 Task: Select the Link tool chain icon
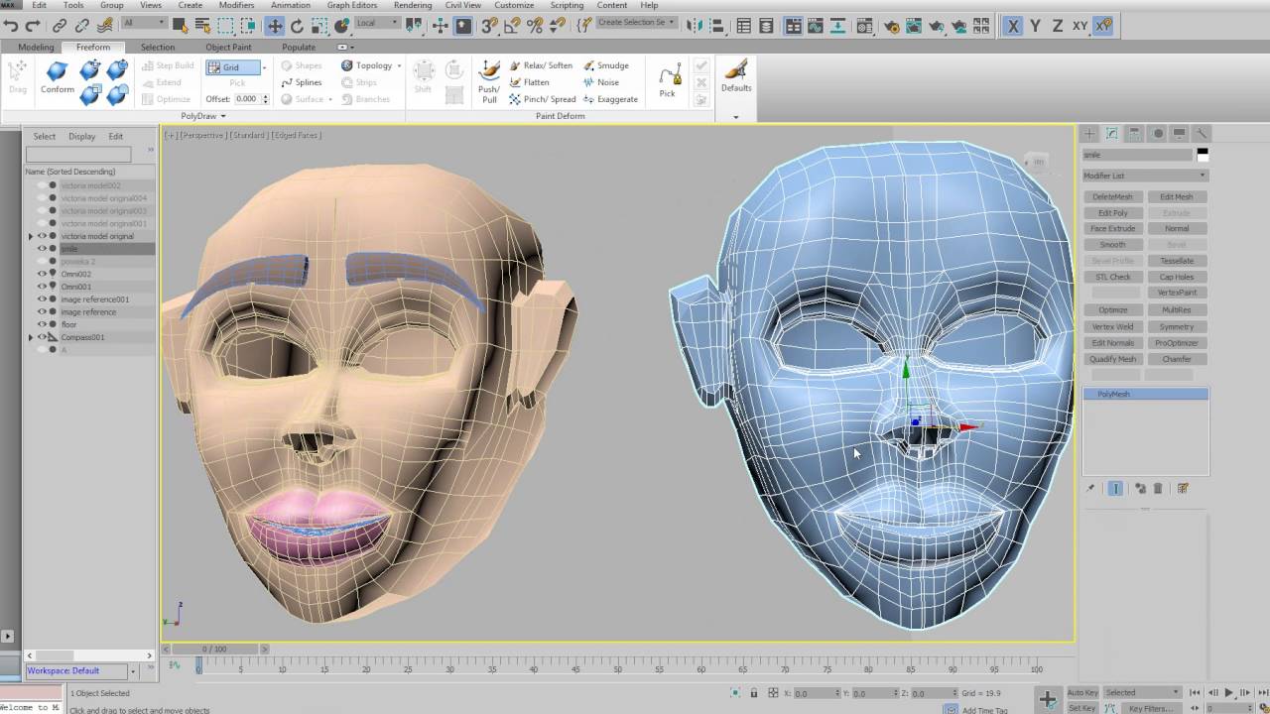coord(60,26)
